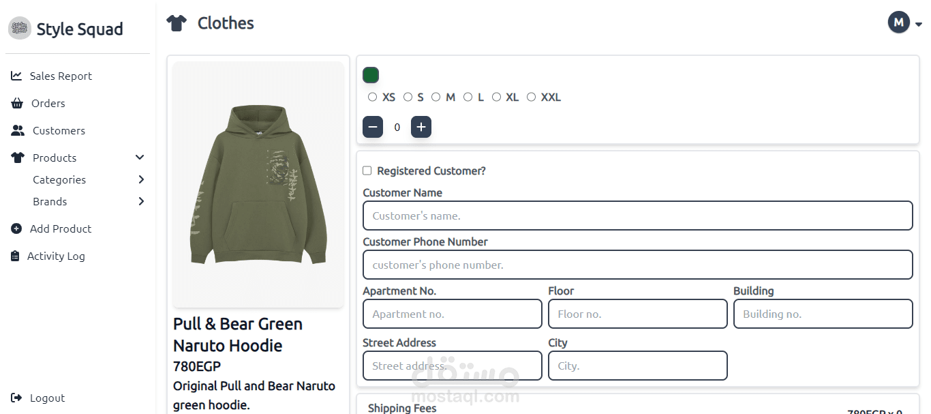Select size XL radio button
This screenshot has width=931, height=414.
point(496,97)
